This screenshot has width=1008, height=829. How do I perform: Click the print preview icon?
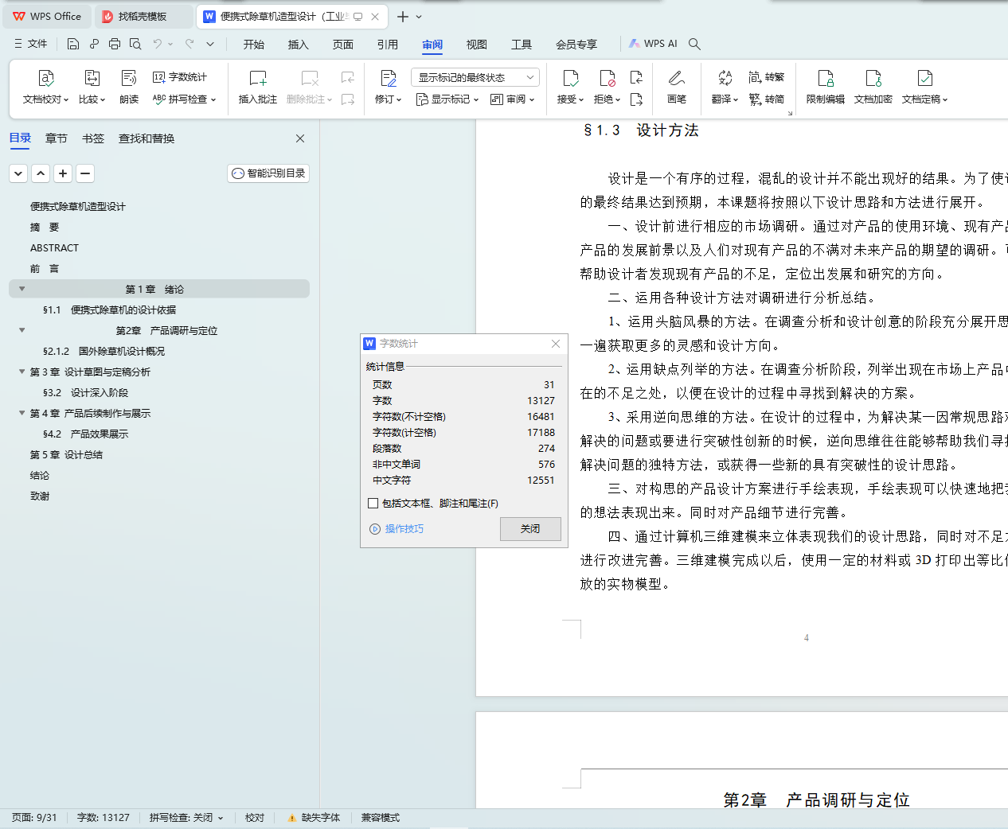135,44
